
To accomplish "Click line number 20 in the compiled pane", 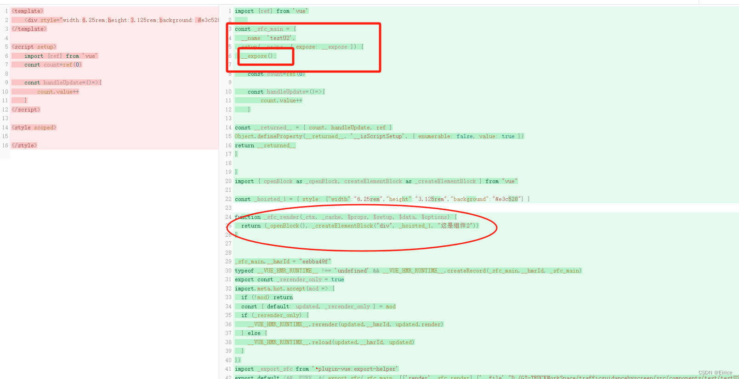I will tap(228, 181).
